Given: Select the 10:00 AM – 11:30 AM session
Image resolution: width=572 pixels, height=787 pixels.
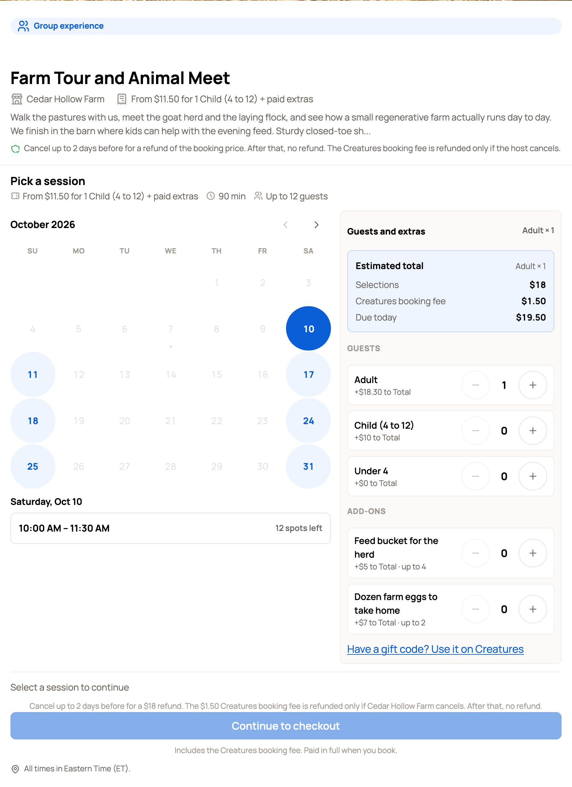Looking at the screenshot, I should [170, 528].
